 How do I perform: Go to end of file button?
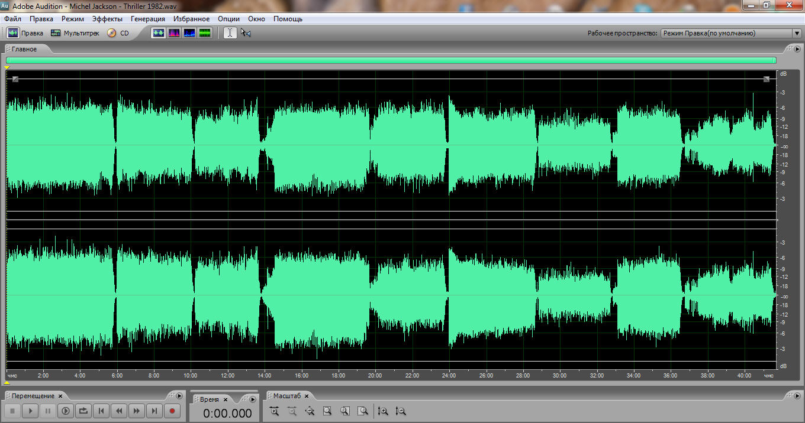154,411
